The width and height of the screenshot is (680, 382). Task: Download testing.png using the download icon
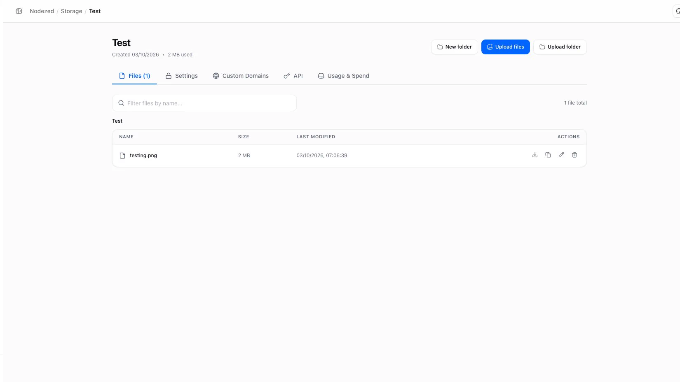[535, 155]
